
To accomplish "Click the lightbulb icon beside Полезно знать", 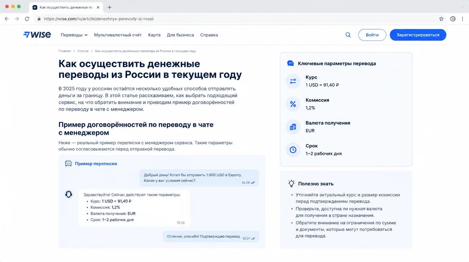I will pyautogui.click(x=291, y=184).
